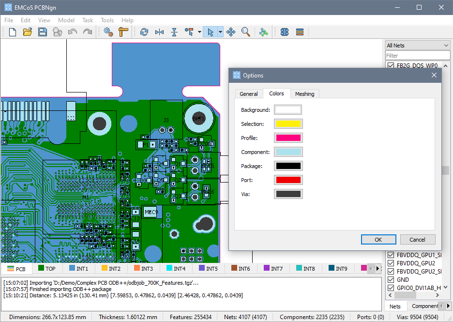This screenshot has width=453, height=322.
Task: Click OK in Options dialog
Action: [x=378, y=240]
